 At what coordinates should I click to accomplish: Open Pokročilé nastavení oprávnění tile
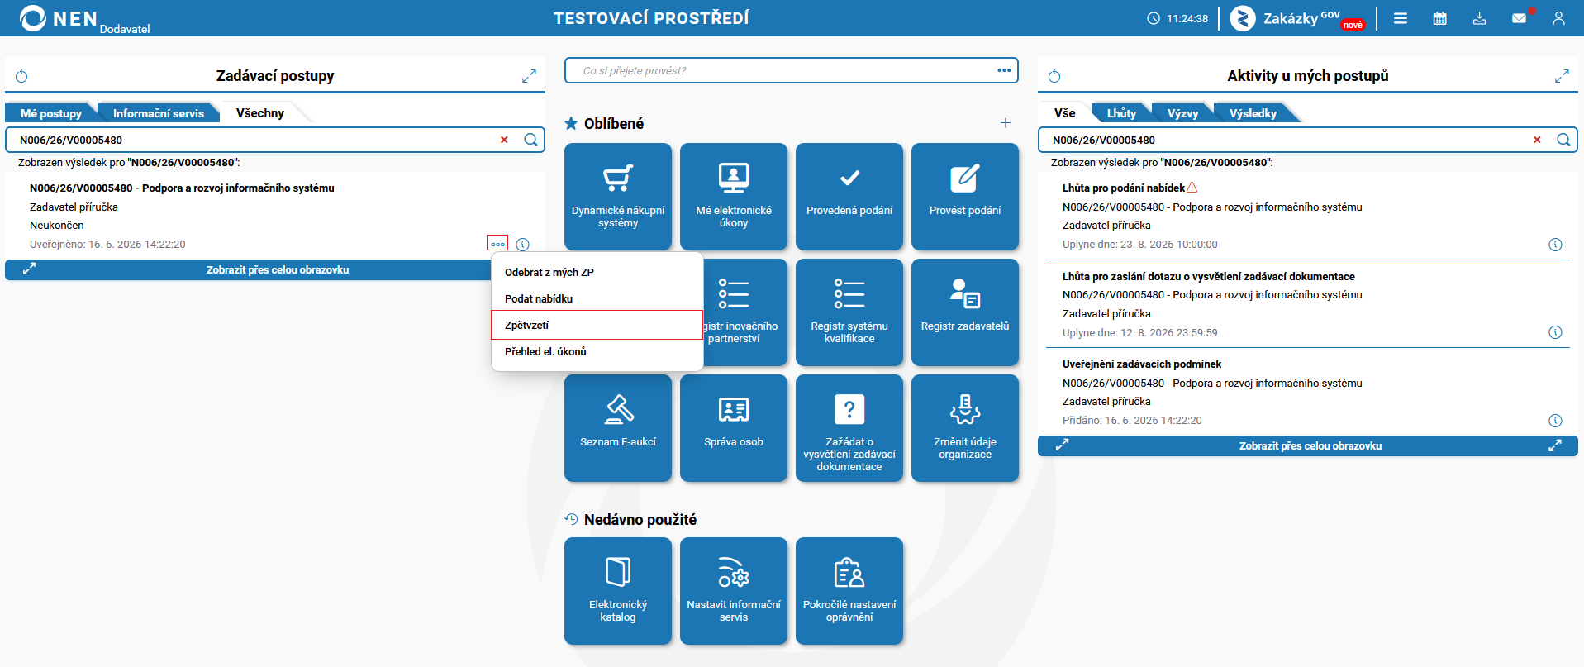point(849,591)
